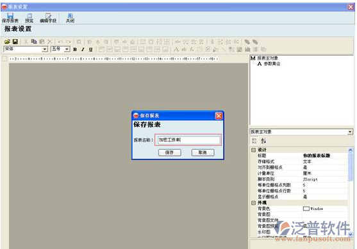Click the copy icon in designer toolbar
The width and height of the screenshot is (357, 249).
(x=34, y=42)
